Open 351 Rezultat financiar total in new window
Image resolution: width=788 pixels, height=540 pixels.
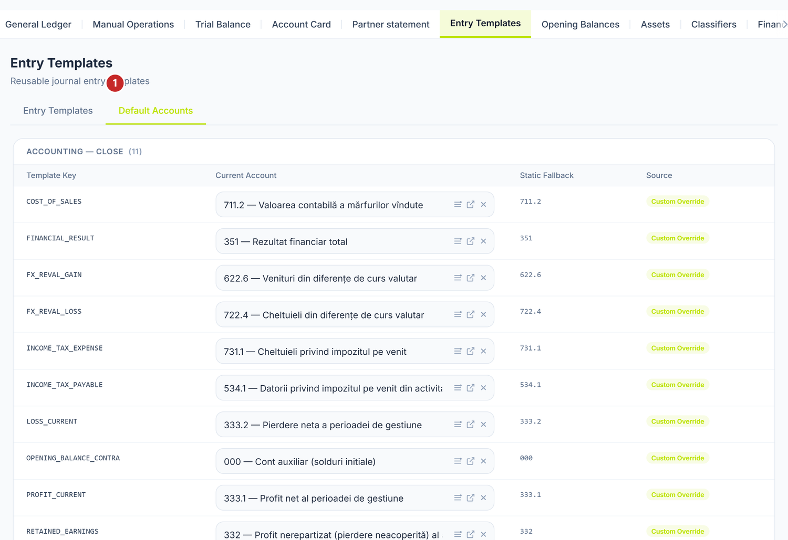point(471,241)
